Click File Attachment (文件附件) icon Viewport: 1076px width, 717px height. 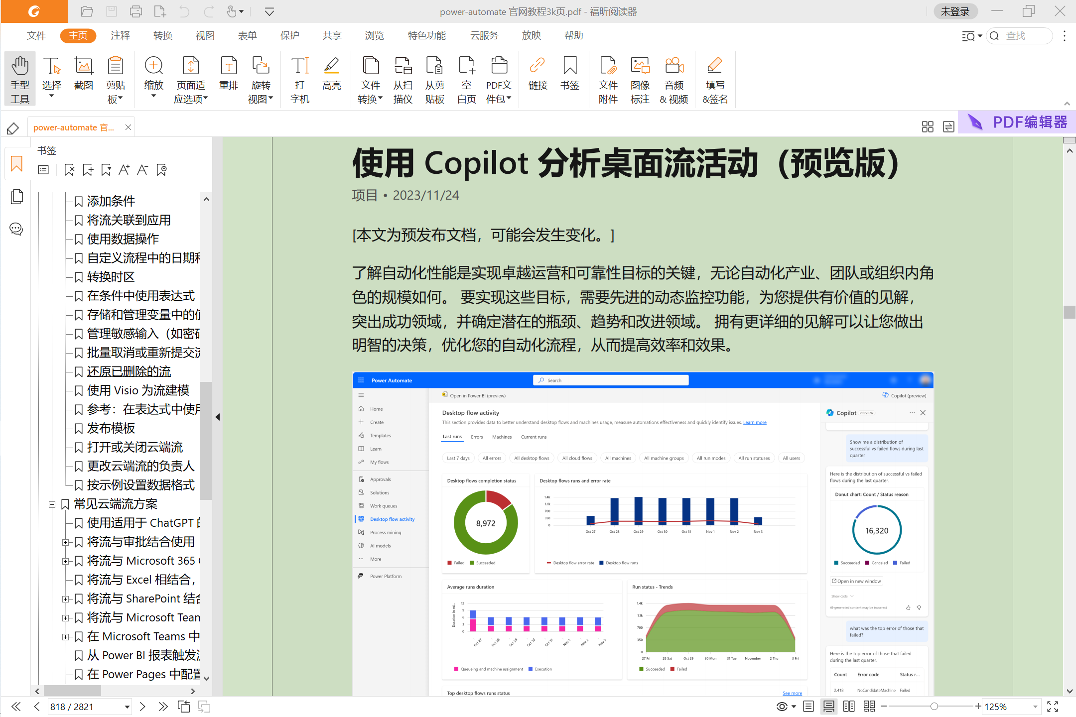point(608,79)
